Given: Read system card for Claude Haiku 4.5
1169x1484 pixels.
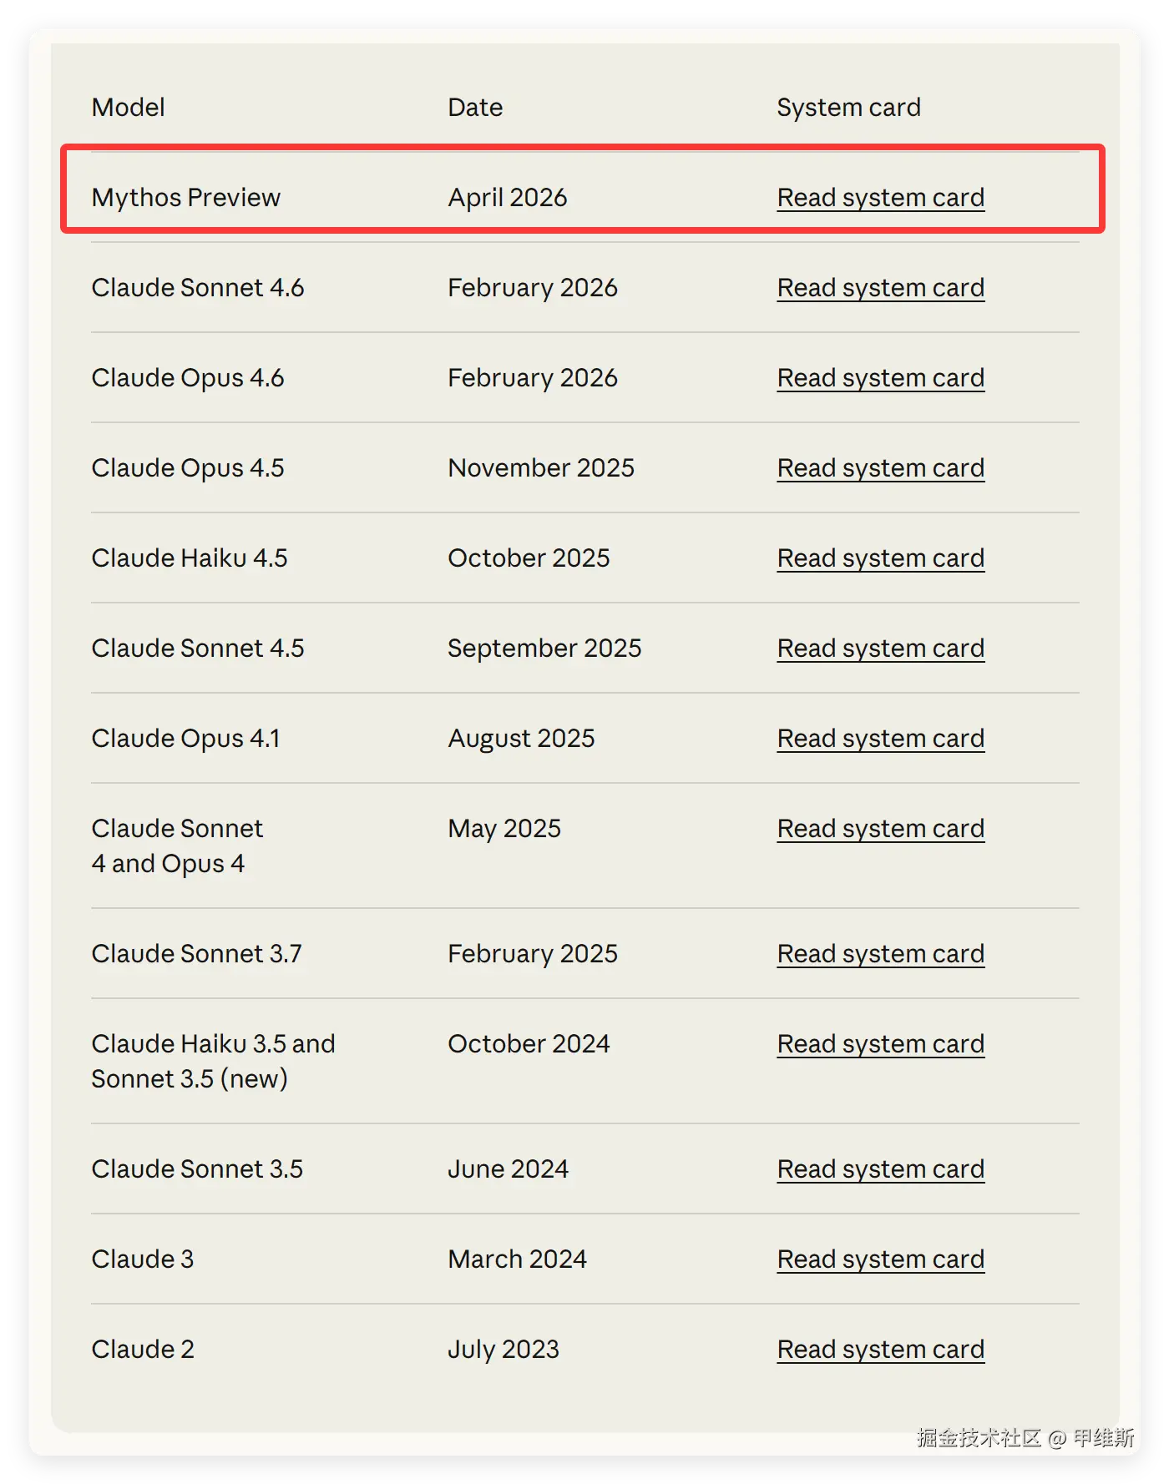Looking at the screenshot, I should click(880, 558).
